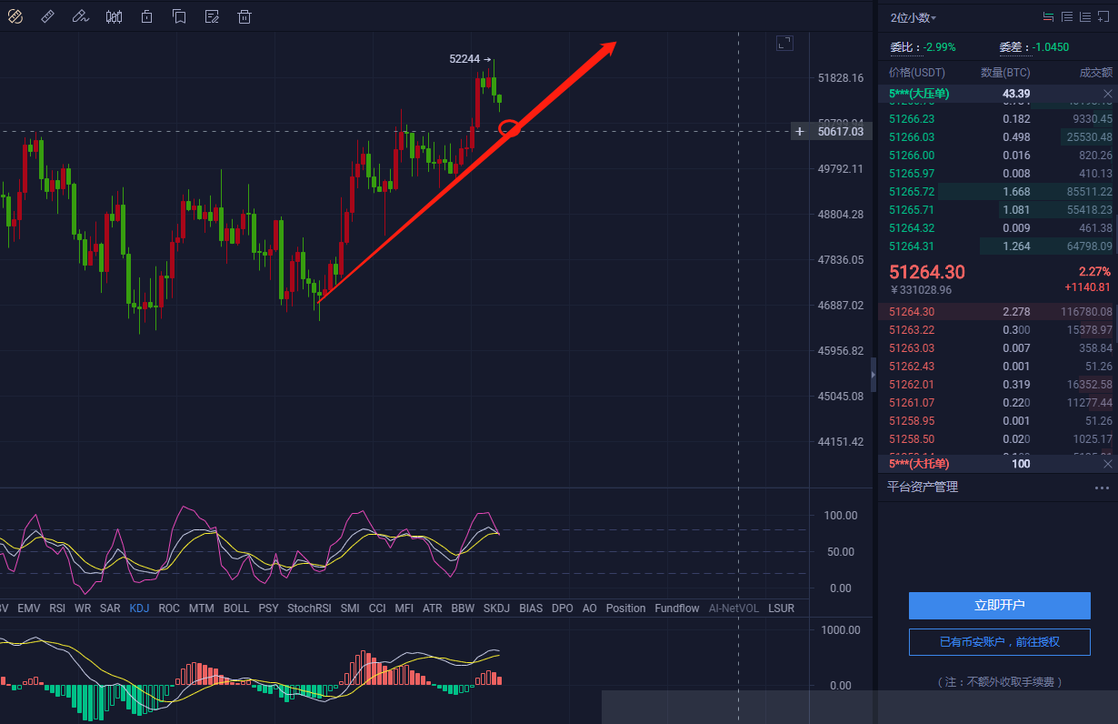Open the candlestick chart style icon
Screen dimensions: 1118x724
(x=114, y=16)
